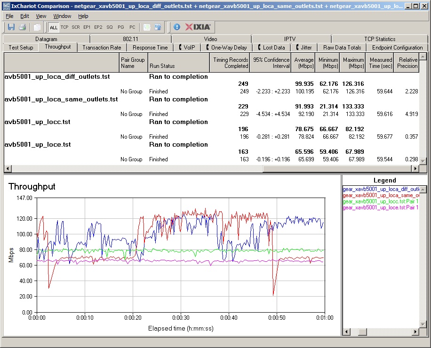Click the Print icon in toolbar
This screenshot has height=348, width=431.
point(22,27)
